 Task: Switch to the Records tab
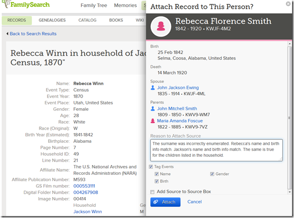click(17, 20)
